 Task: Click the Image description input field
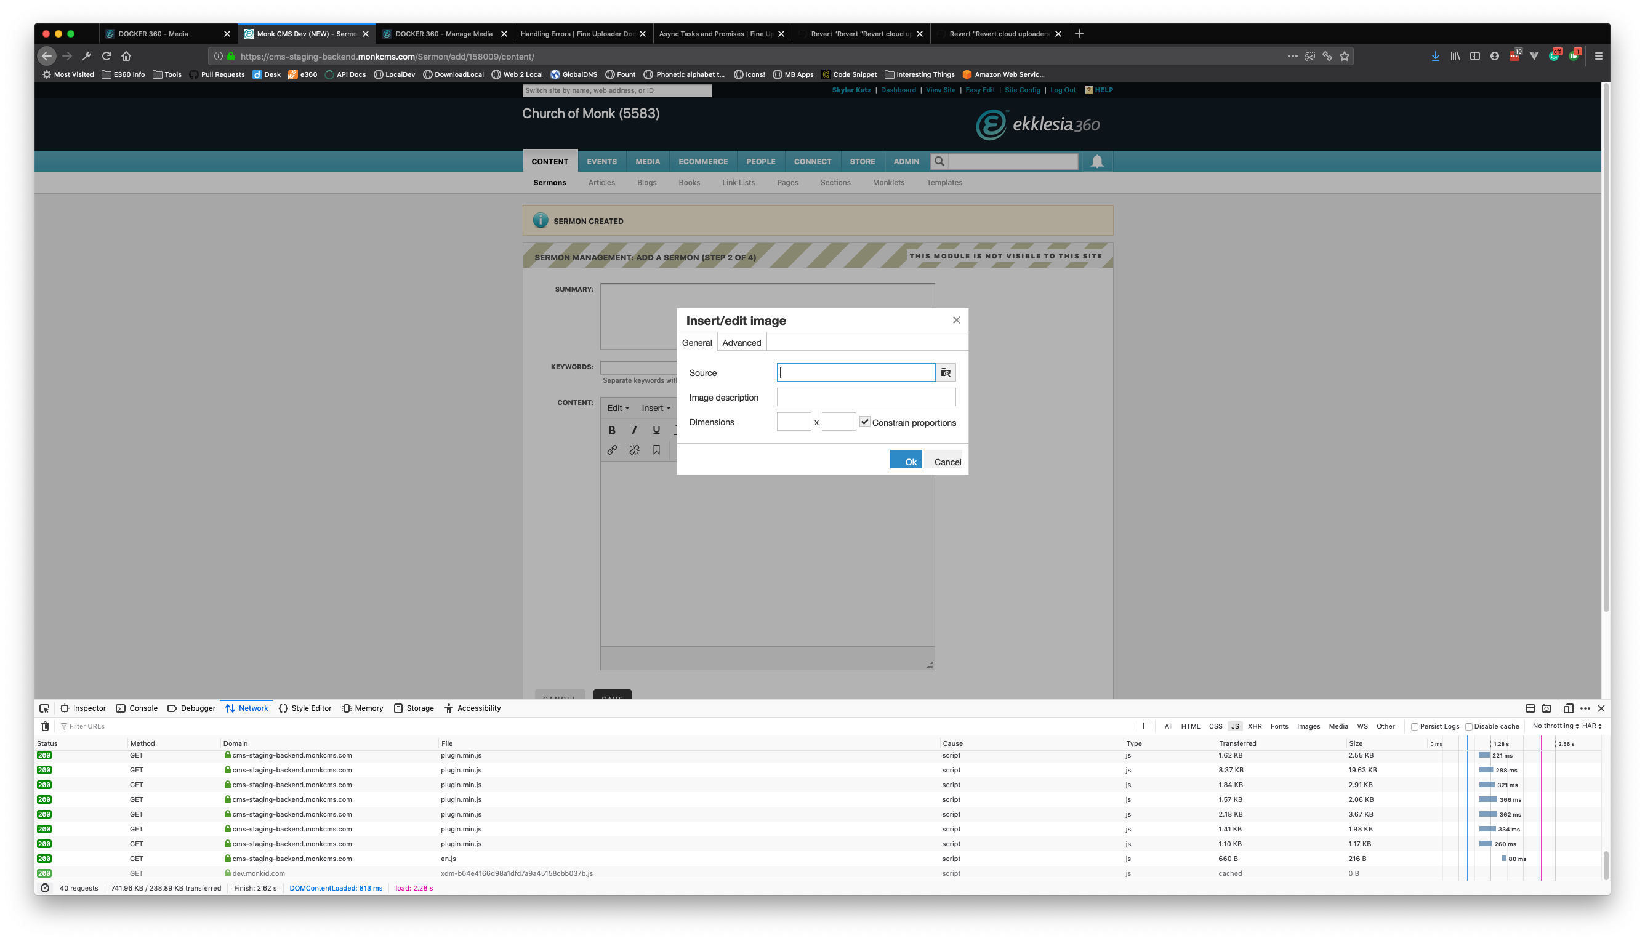click(x=866, y=397)
